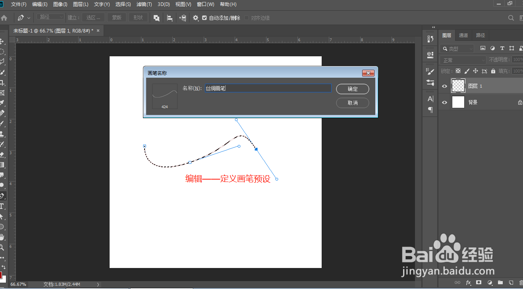Toggle lock position icon
523x289 pixels.
[x=475, y=71]
